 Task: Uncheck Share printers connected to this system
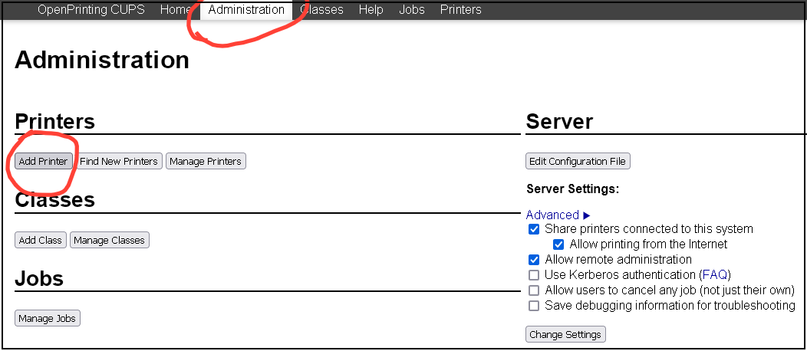point(534,229)
